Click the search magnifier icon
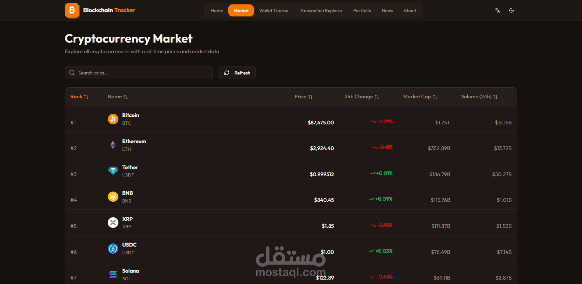 72,73
